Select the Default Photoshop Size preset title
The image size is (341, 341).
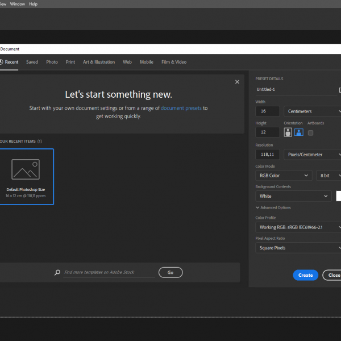[26, 190]
